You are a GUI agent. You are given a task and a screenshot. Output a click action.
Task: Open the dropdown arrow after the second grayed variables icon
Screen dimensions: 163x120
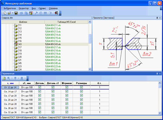coord(18,78)
